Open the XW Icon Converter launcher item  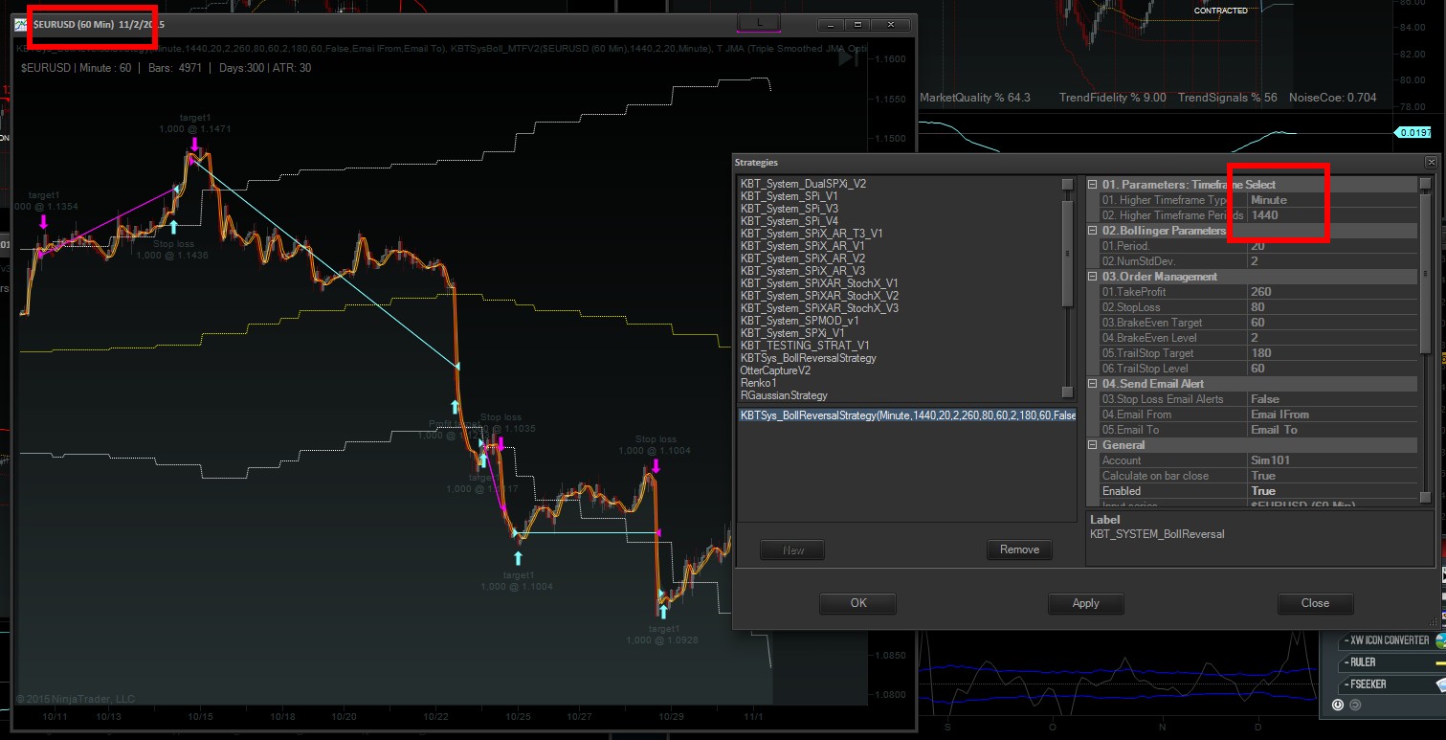[x=1391, y=640]
